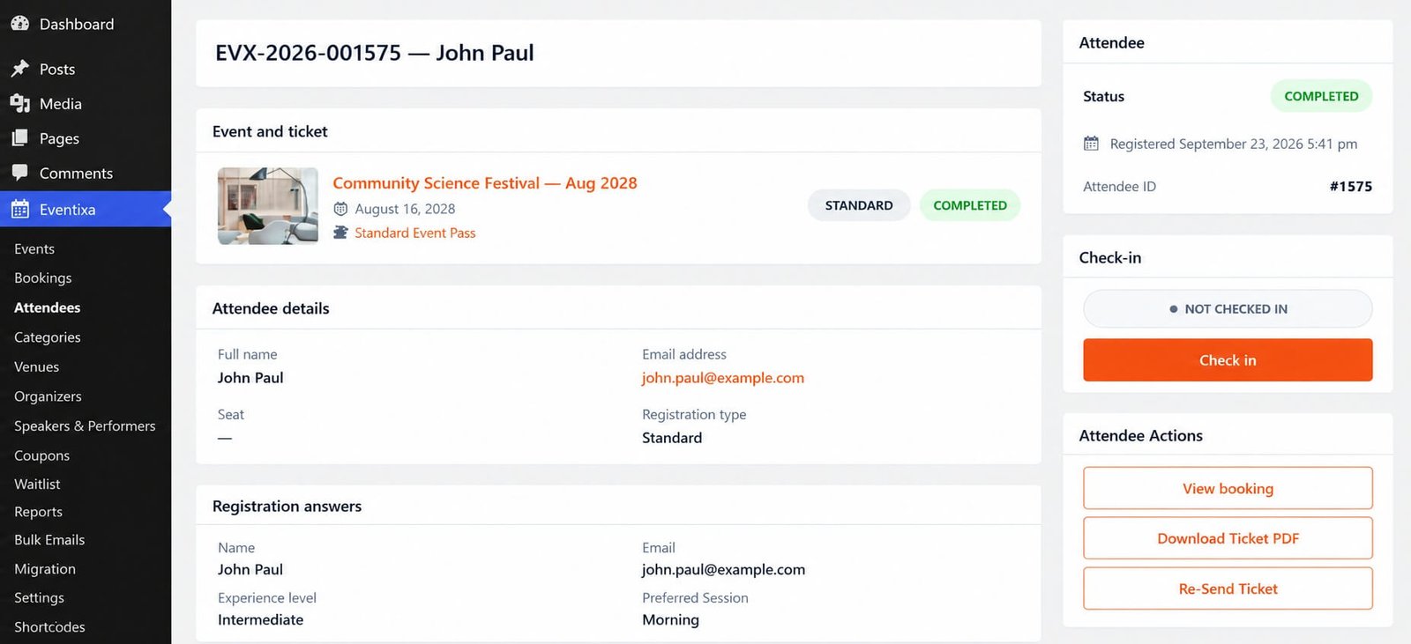Click the COMPLETED badge on the event row
The image size is (1411, 644).
(970, 205)
